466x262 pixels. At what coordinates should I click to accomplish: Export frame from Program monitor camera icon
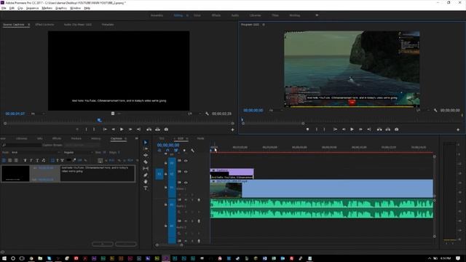pyautogui.click(x=396, y=130)
